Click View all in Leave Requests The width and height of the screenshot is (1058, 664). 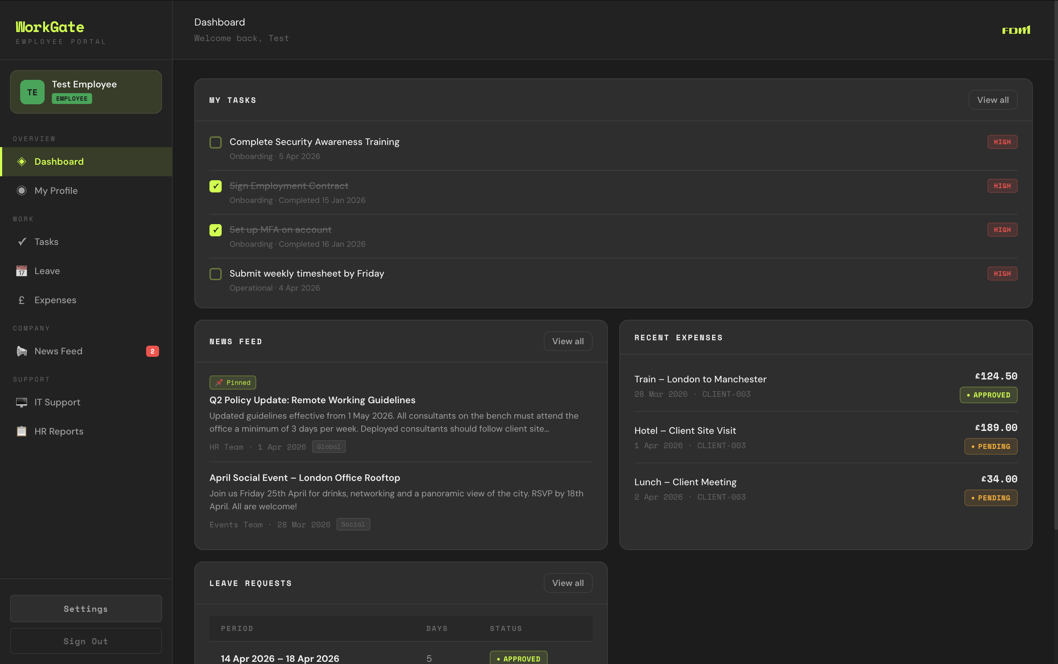[x=568, y=583]
